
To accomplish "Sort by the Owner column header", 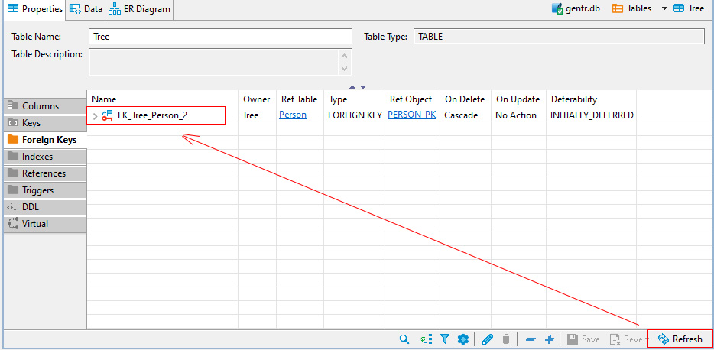I will click(x=257, y=99).
